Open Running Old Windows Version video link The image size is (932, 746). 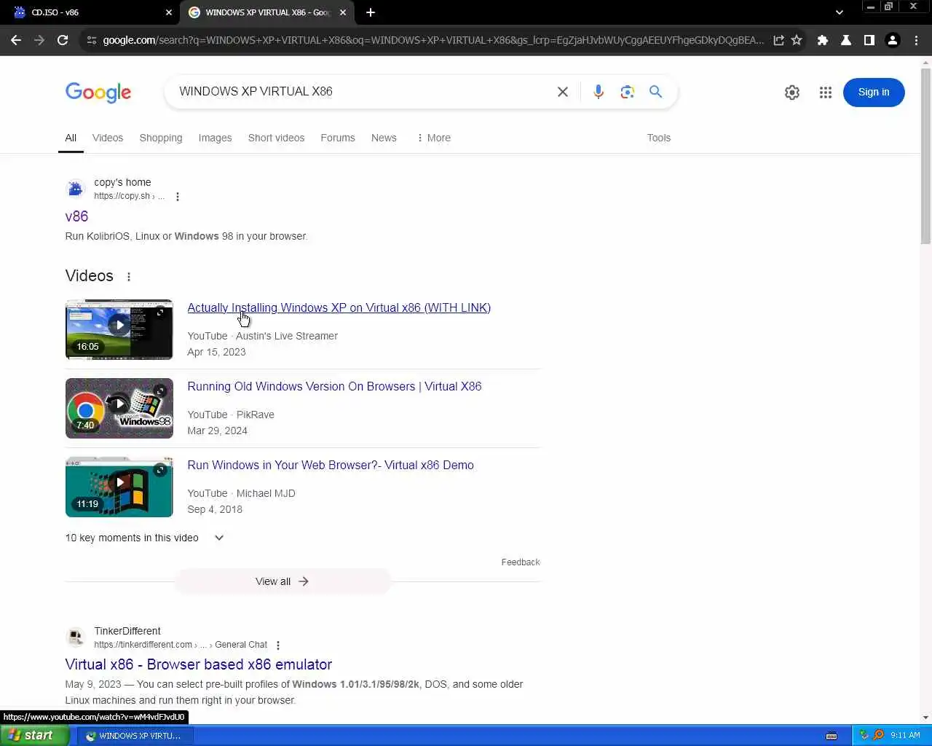click(x=334, y=386)
